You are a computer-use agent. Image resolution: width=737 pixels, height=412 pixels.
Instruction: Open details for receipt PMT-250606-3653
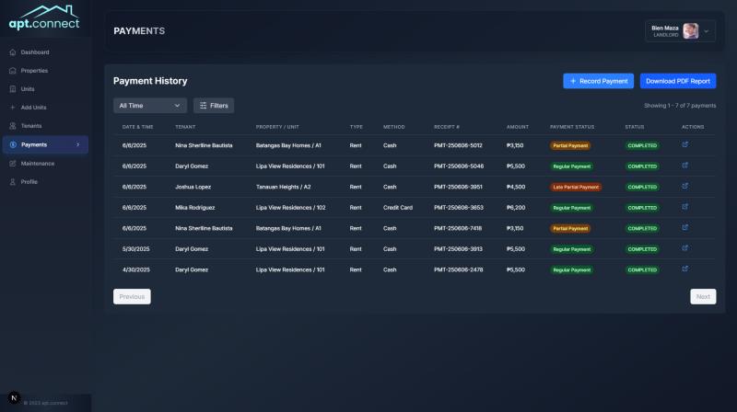pyautogui.click(x=684, y=207)
